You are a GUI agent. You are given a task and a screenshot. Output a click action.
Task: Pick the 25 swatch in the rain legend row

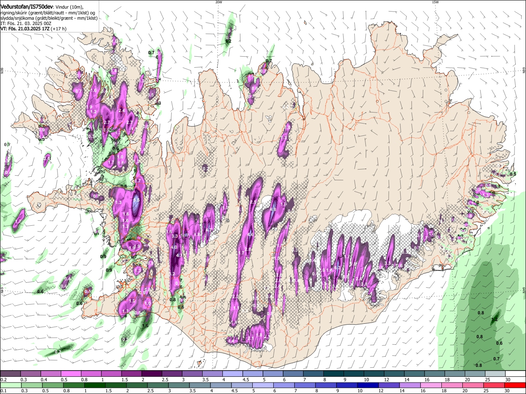(494, 385)
